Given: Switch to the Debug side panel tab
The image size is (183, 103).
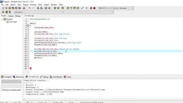Looking at the screenshot, I should [18, 16].
